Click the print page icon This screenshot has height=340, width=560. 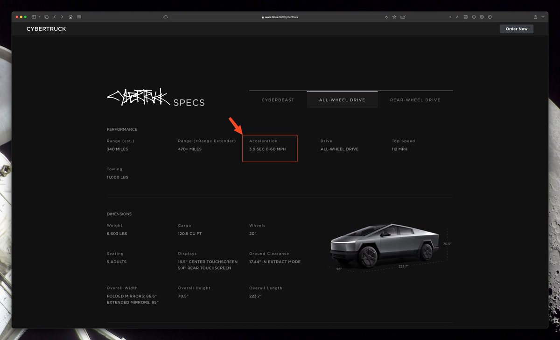(466, 17)
